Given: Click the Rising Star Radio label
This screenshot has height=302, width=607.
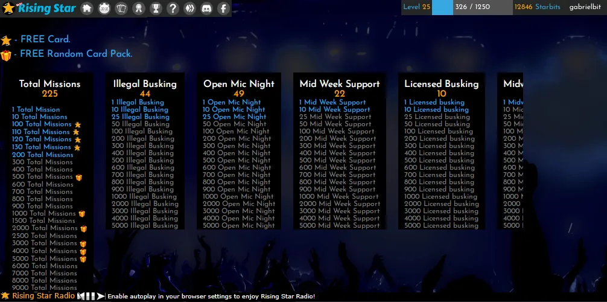Looking at the screenshot, I should pyautogui.click(x=43, y=296).
